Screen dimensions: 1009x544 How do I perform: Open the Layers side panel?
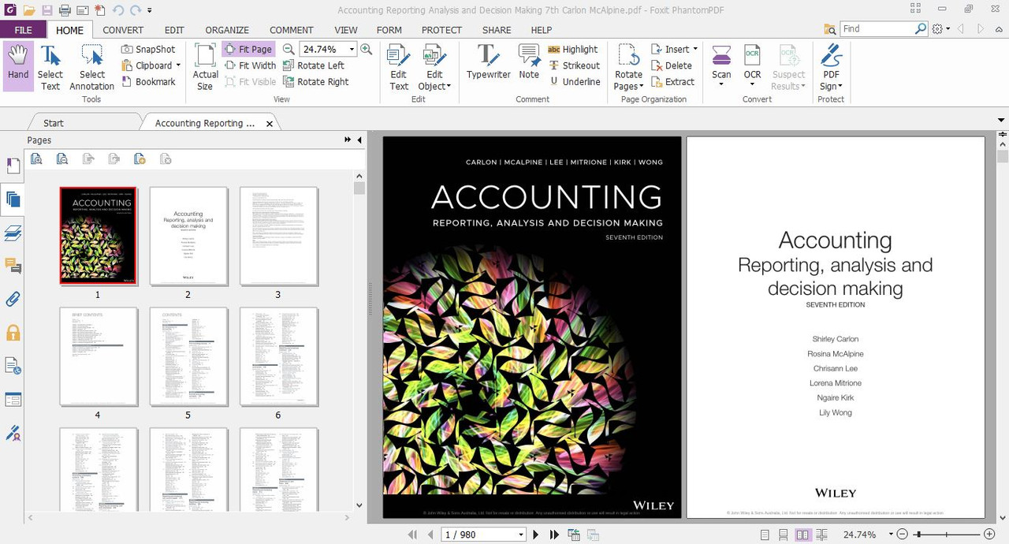click(x=13, y=233)
